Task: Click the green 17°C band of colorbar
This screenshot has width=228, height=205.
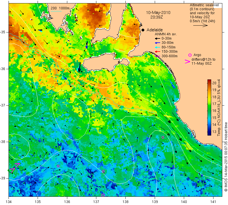Action: click(x=209, y=104)
